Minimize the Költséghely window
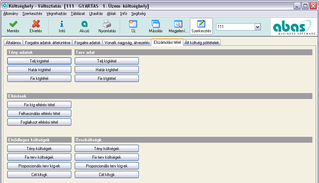Image resolution: width=319 pixels, height=183 pixels. pos(297,6)
